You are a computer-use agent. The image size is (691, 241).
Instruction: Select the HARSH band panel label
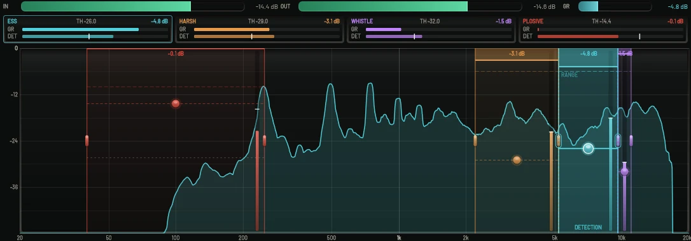[188, 21]
